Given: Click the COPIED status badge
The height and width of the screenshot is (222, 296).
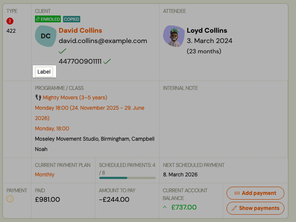Looking at the screenshot, I should coord(72,19).
